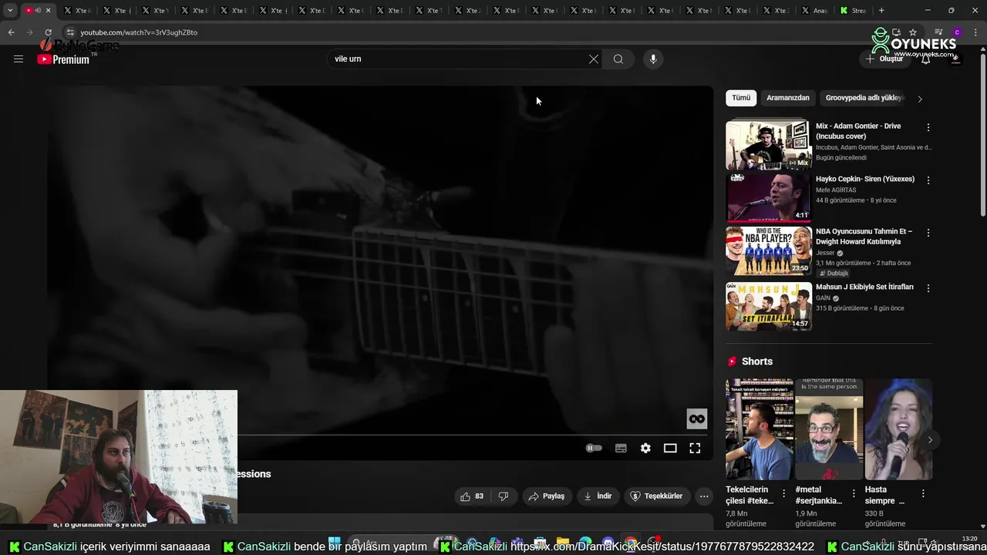Click the Shorts section heading
Screen dimensions: 987x555
(756, 362)
